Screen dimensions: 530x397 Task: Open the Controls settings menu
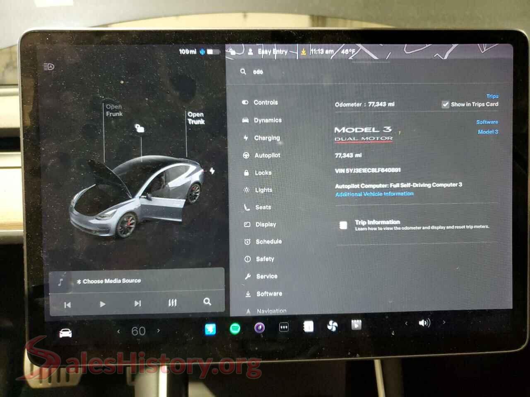tap(260, 103)
